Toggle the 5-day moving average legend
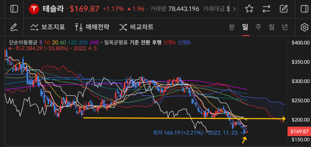Viewport: 311px width, 147px height. pos(41,42)
